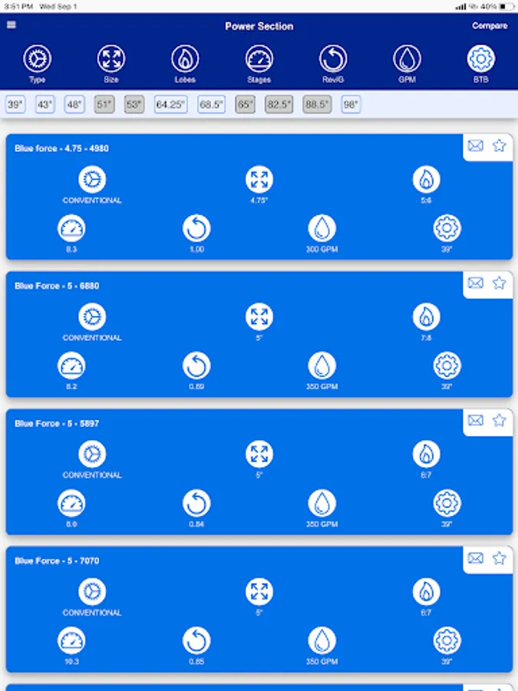518x691 pixels.
Task: Star the Blue Force 5-7070 card
Action: [x=499, y=558]
